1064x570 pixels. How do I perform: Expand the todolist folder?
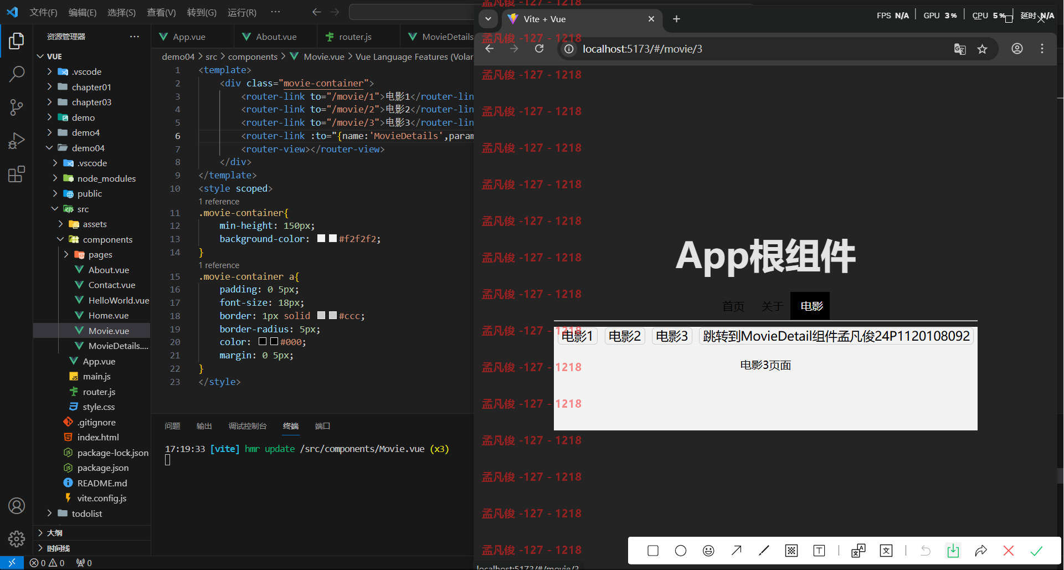point(50,513)
